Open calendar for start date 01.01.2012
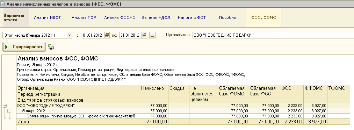 pos(107,35)
